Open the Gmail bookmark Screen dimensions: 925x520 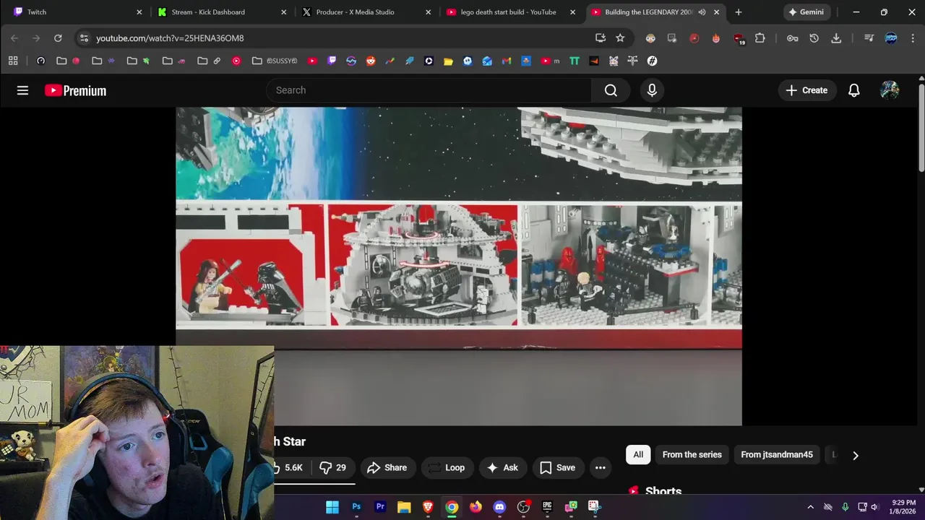(507, 61)
